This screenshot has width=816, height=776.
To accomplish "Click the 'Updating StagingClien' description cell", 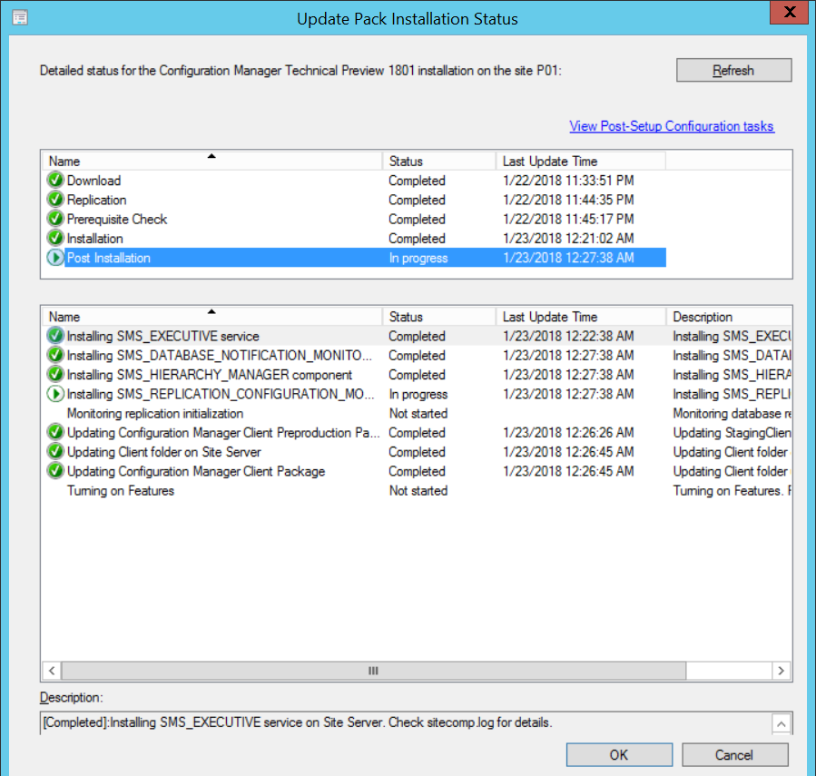I will tap(732, 433).
